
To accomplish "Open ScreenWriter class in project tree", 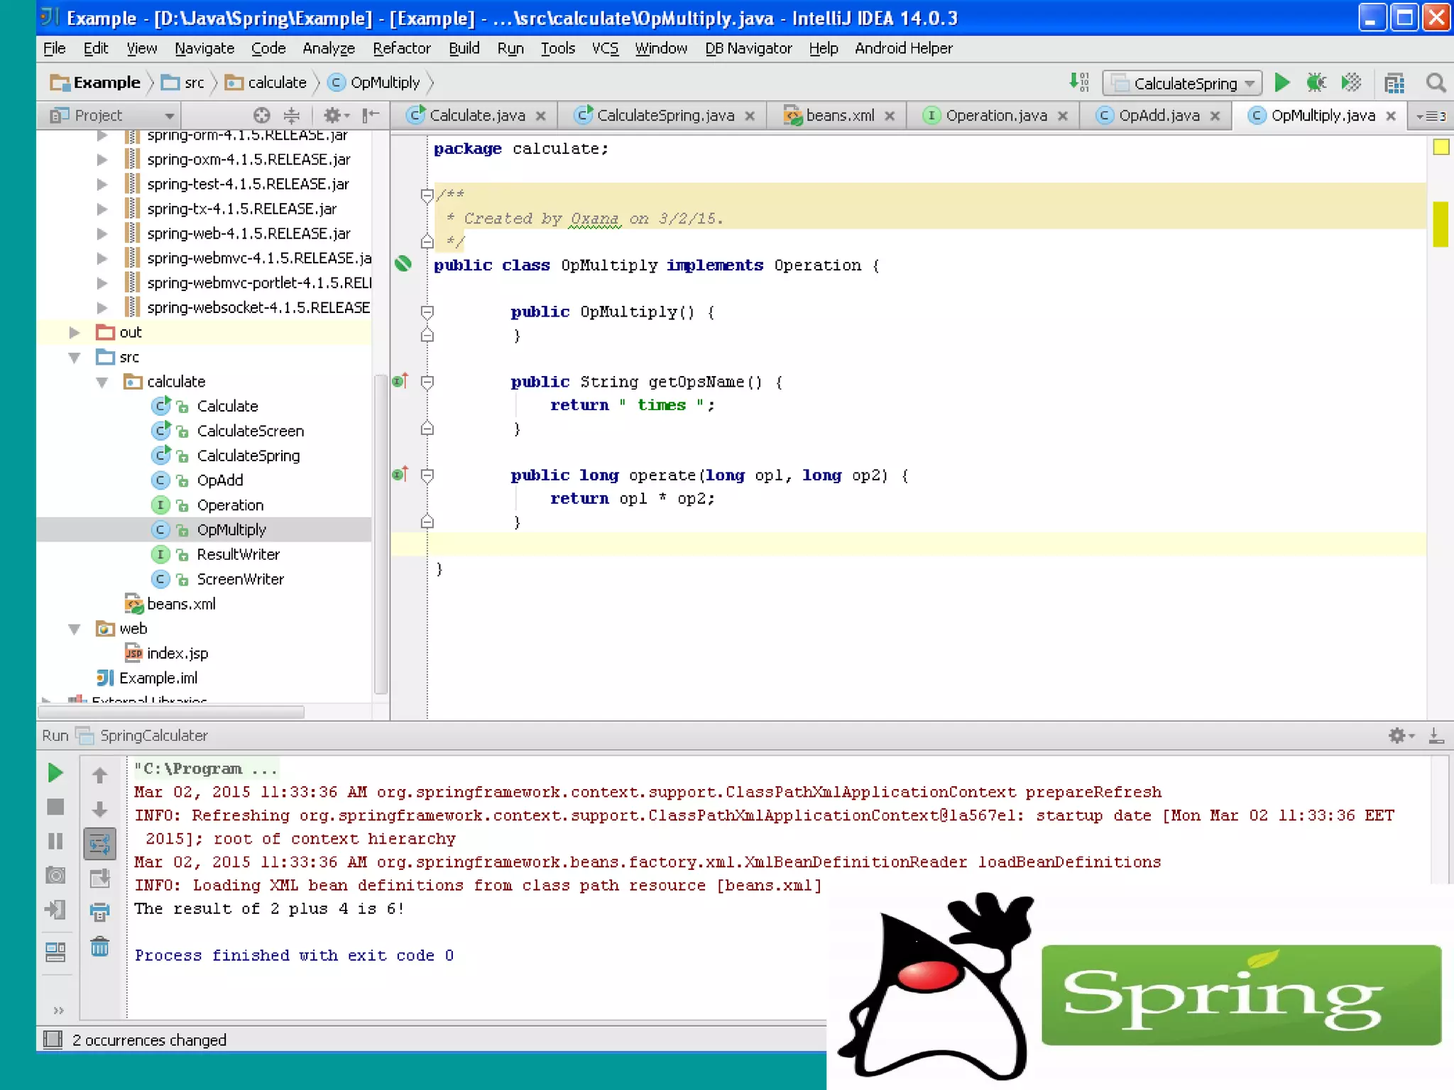I will coord(240,579).
